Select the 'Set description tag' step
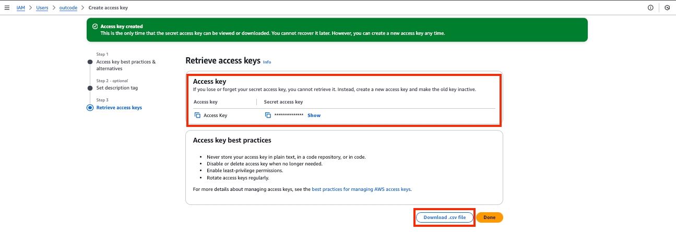This screenshot has width=676, height=232. pos(117,88)
